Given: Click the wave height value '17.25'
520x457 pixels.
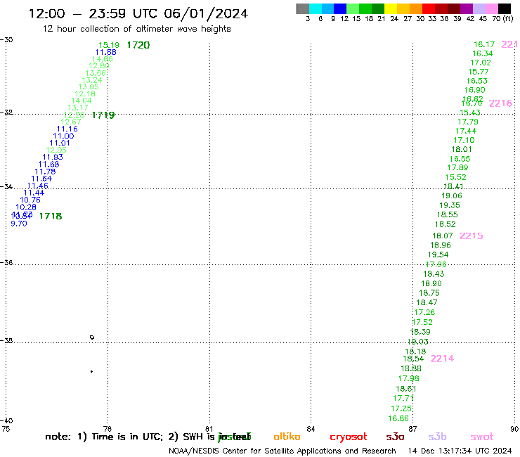Looking at the screenshot, I should point(401,409).
